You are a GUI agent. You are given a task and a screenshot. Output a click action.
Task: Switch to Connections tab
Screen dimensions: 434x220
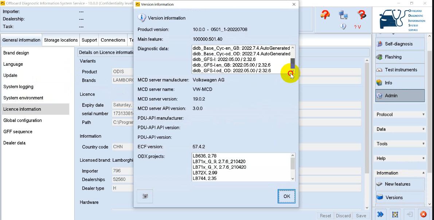[113, 40]
